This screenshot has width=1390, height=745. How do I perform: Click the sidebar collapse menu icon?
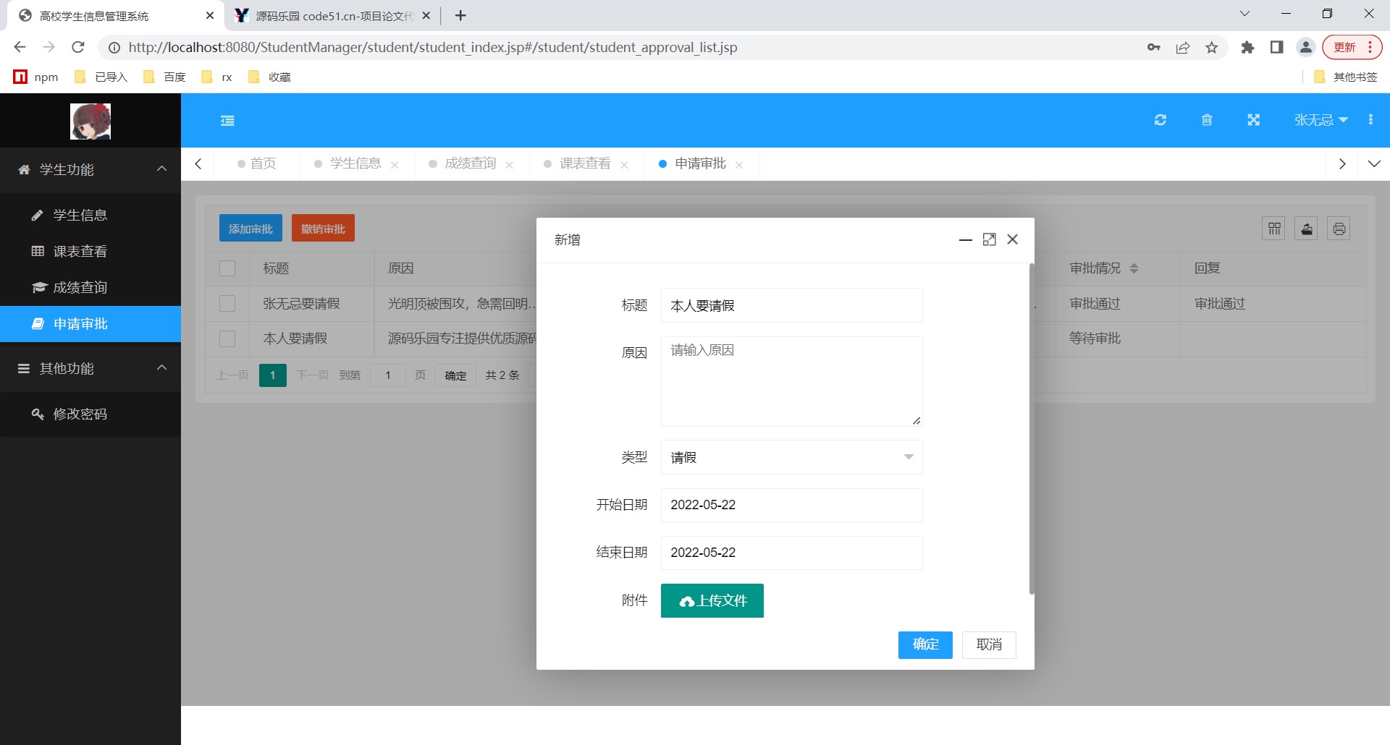pos(227,121)
